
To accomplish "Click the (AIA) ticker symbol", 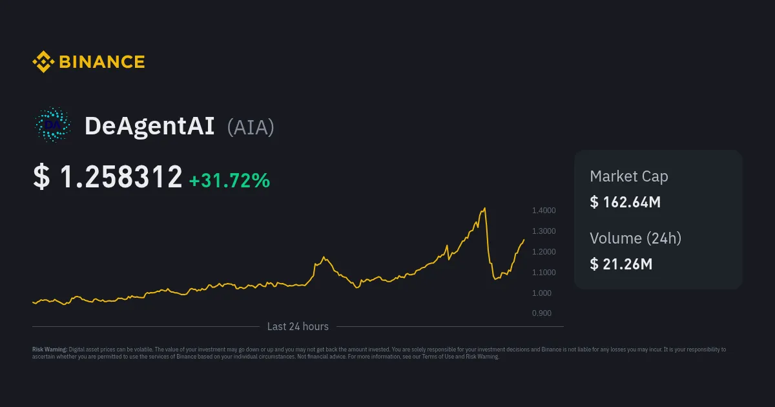I will 251,127.
